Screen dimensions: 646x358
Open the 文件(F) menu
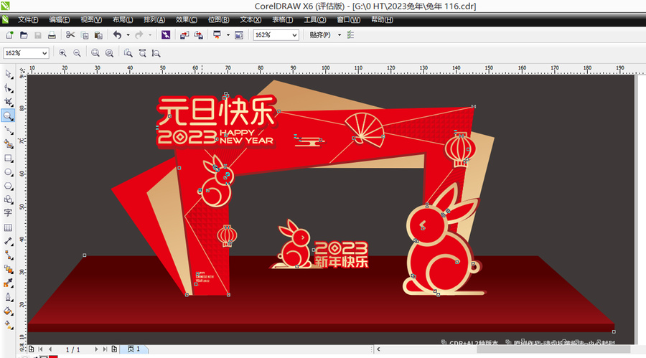pyautogui.click(x=27, y=20)
